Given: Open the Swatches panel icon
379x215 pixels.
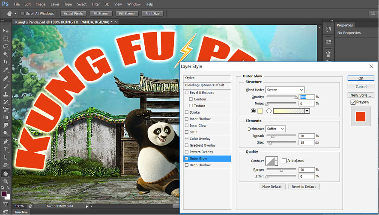Looking at the screenshot, I should pyautogui.click(x=328, y=42).
